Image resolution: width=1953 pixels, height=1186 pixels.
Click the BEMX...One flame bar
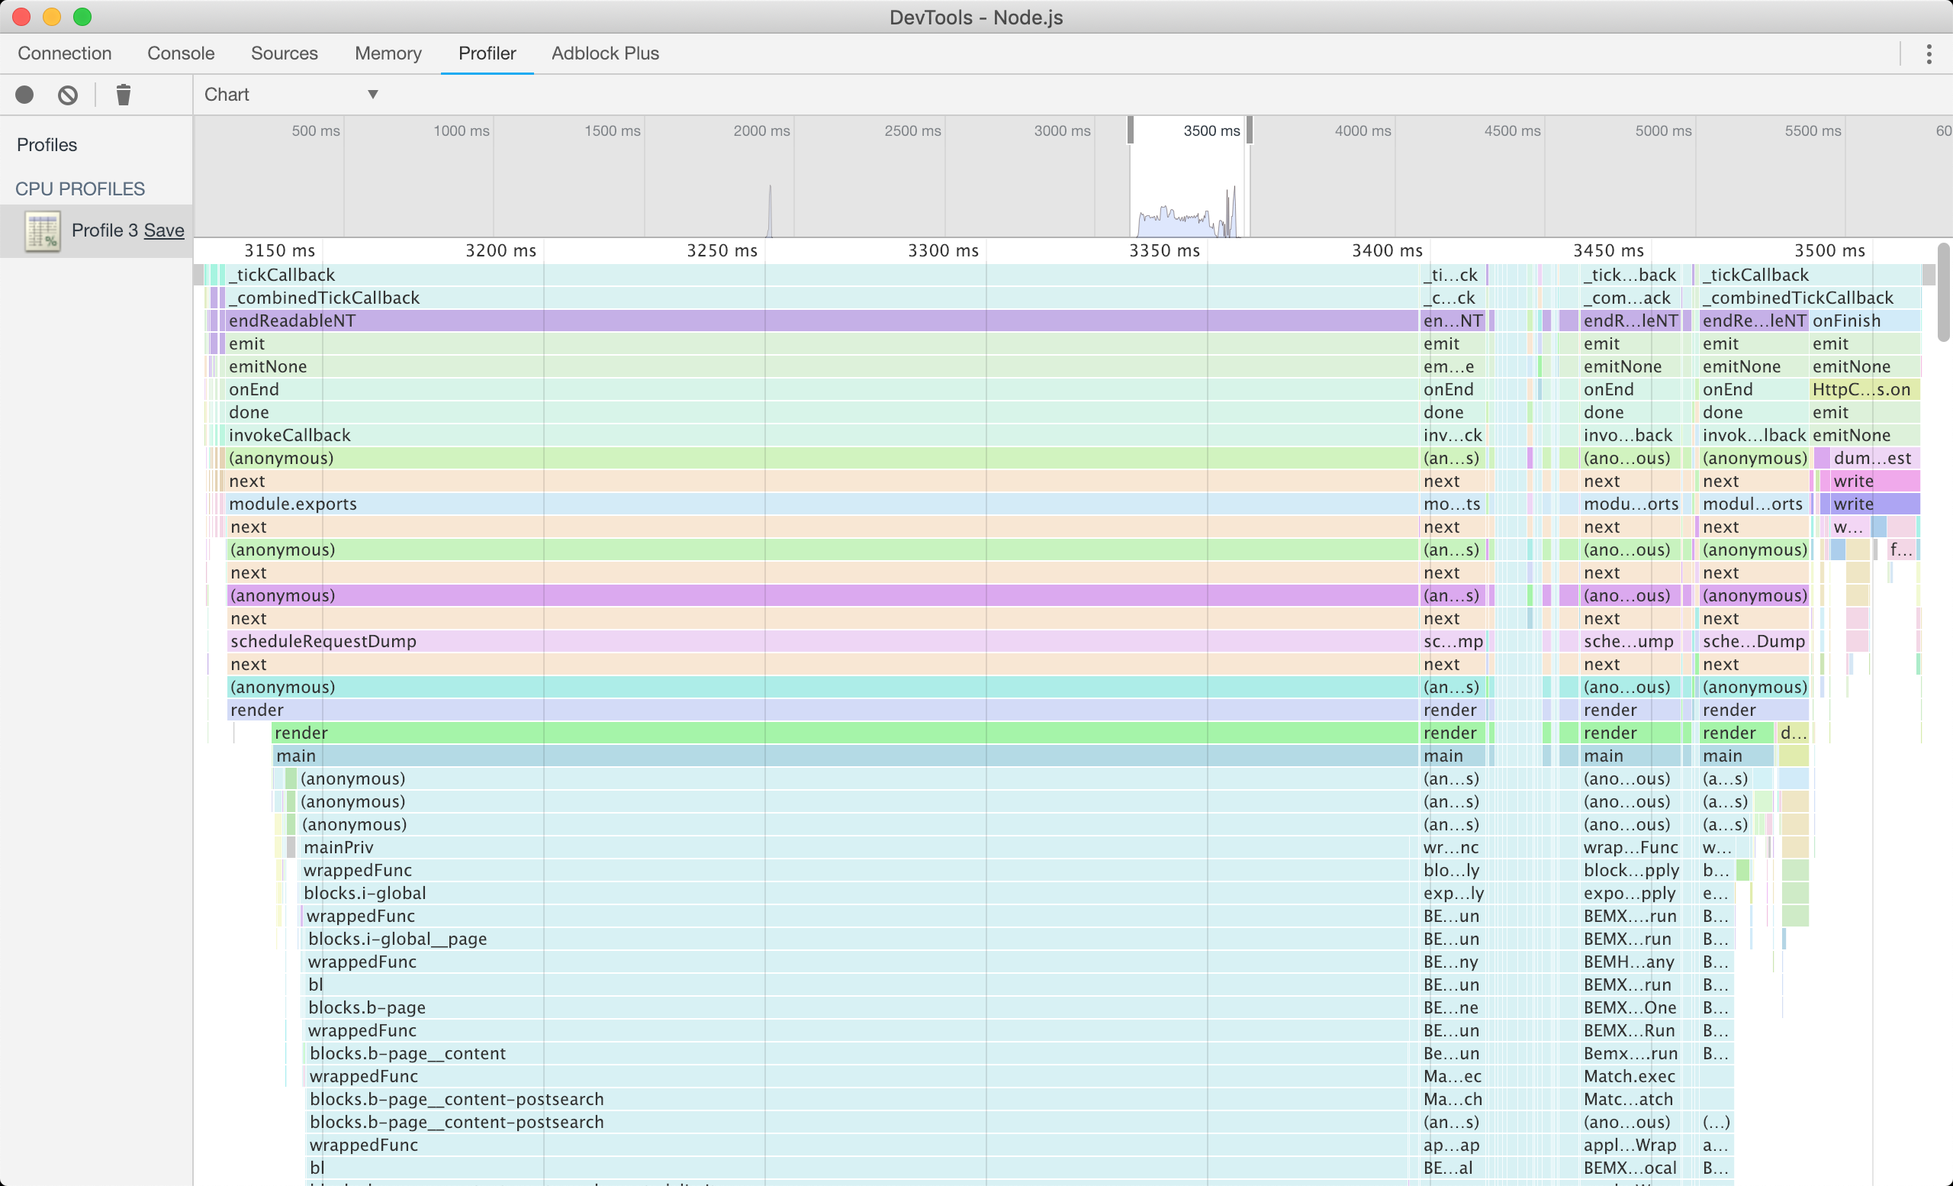tap(1630, 1007)
